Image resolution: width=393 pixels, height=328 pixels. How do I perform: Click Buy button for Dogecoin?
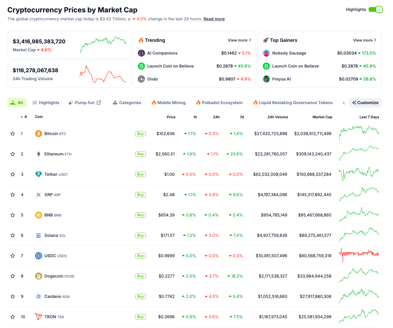(x=141, y=276)
